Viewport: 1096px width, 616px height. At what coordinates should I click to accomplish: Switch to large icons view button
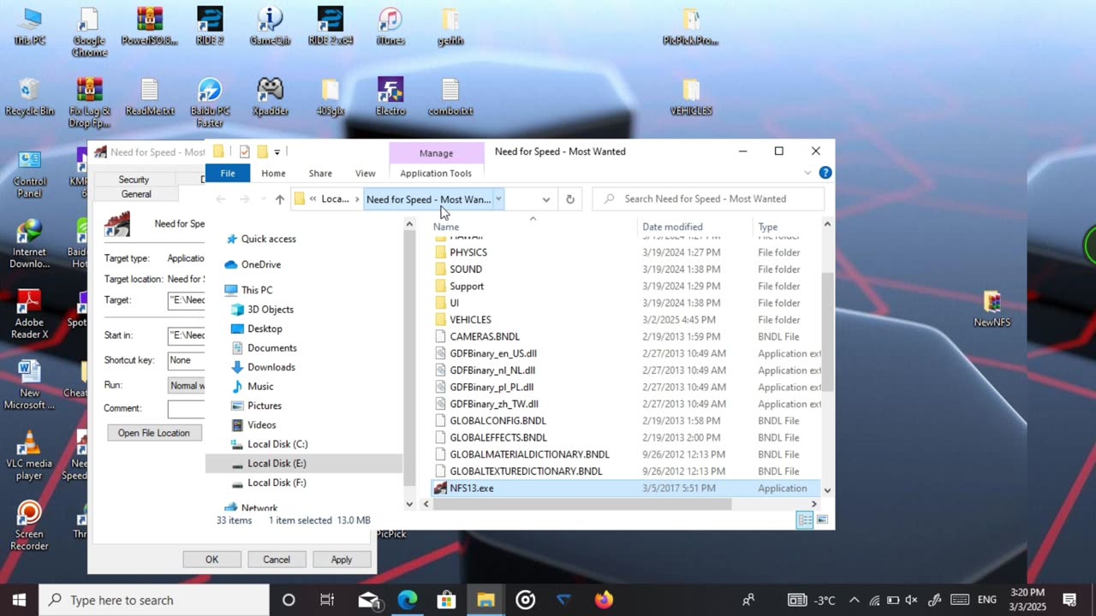point(821,519)
